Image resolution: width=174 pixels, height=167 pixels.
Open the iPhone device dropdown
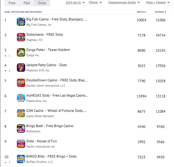(95, 2)
